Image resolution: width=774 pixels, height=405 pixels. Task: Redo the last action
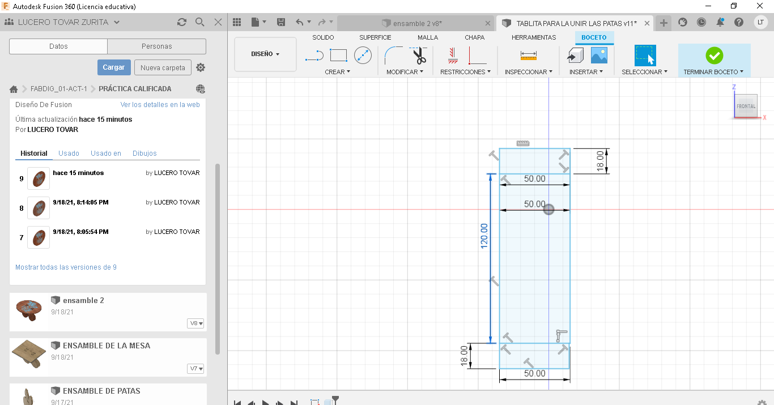point(322,22)
